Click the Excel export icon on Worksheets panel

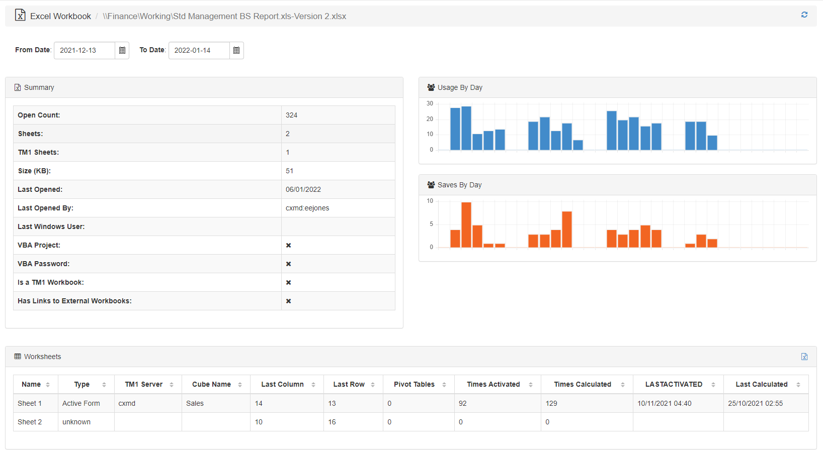[x=804, y=357]
